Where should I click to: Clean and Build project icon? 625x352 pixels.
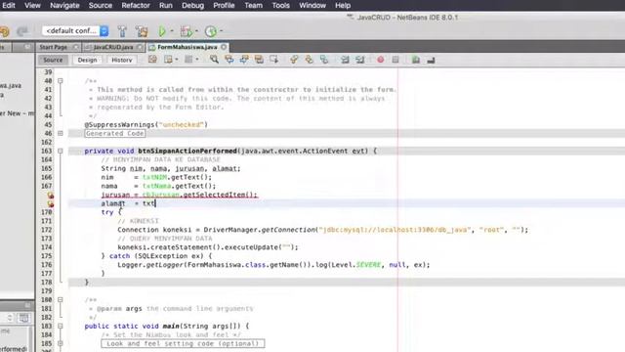(141, 31)
